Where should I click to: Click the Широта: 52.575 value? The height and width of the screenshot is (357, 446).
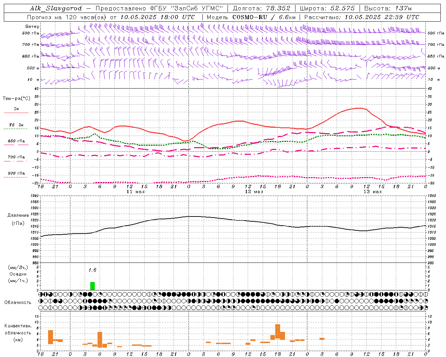tap(327, 8)
